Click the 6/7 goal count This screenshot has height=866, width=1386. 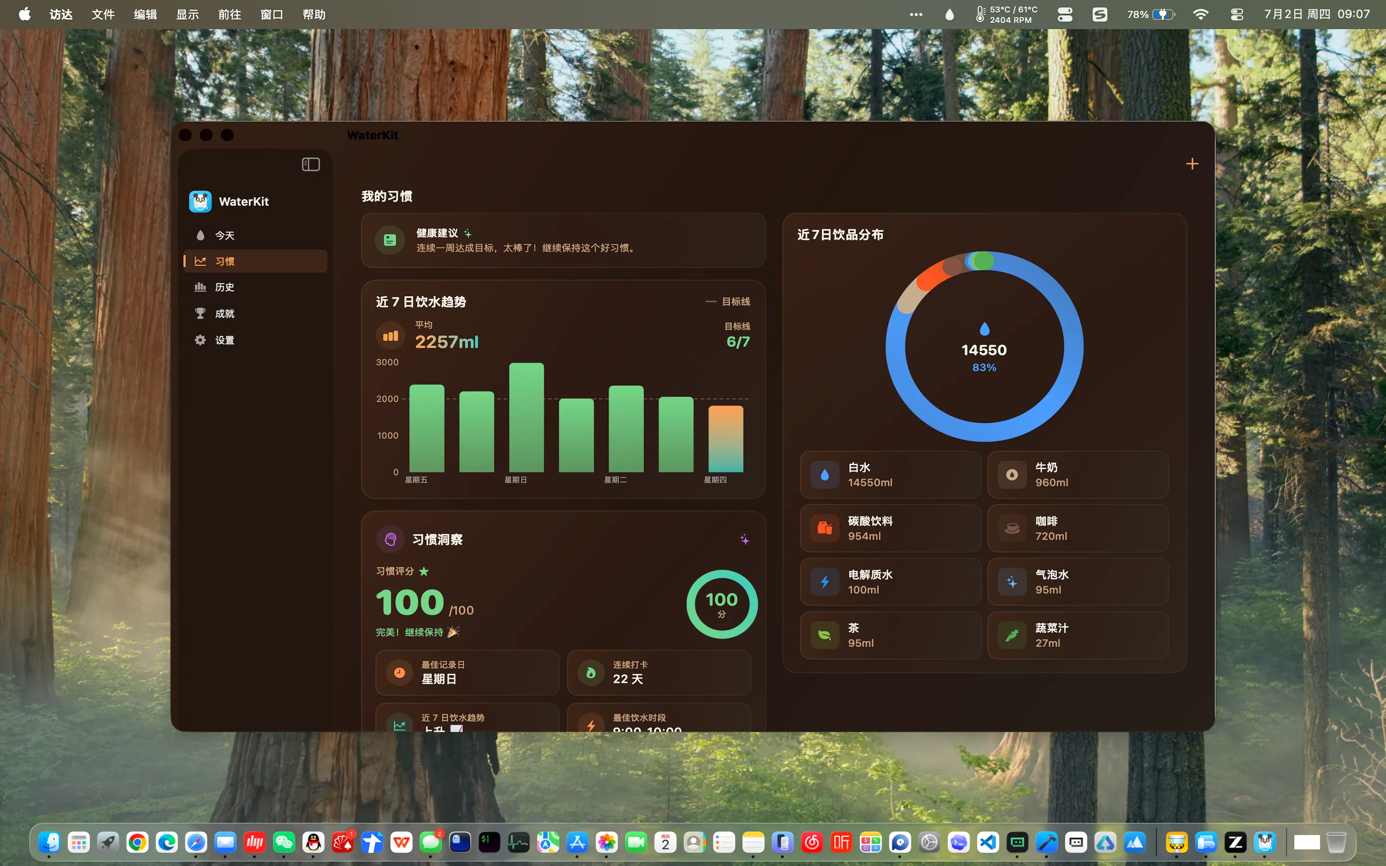click(x=738, y=342)
